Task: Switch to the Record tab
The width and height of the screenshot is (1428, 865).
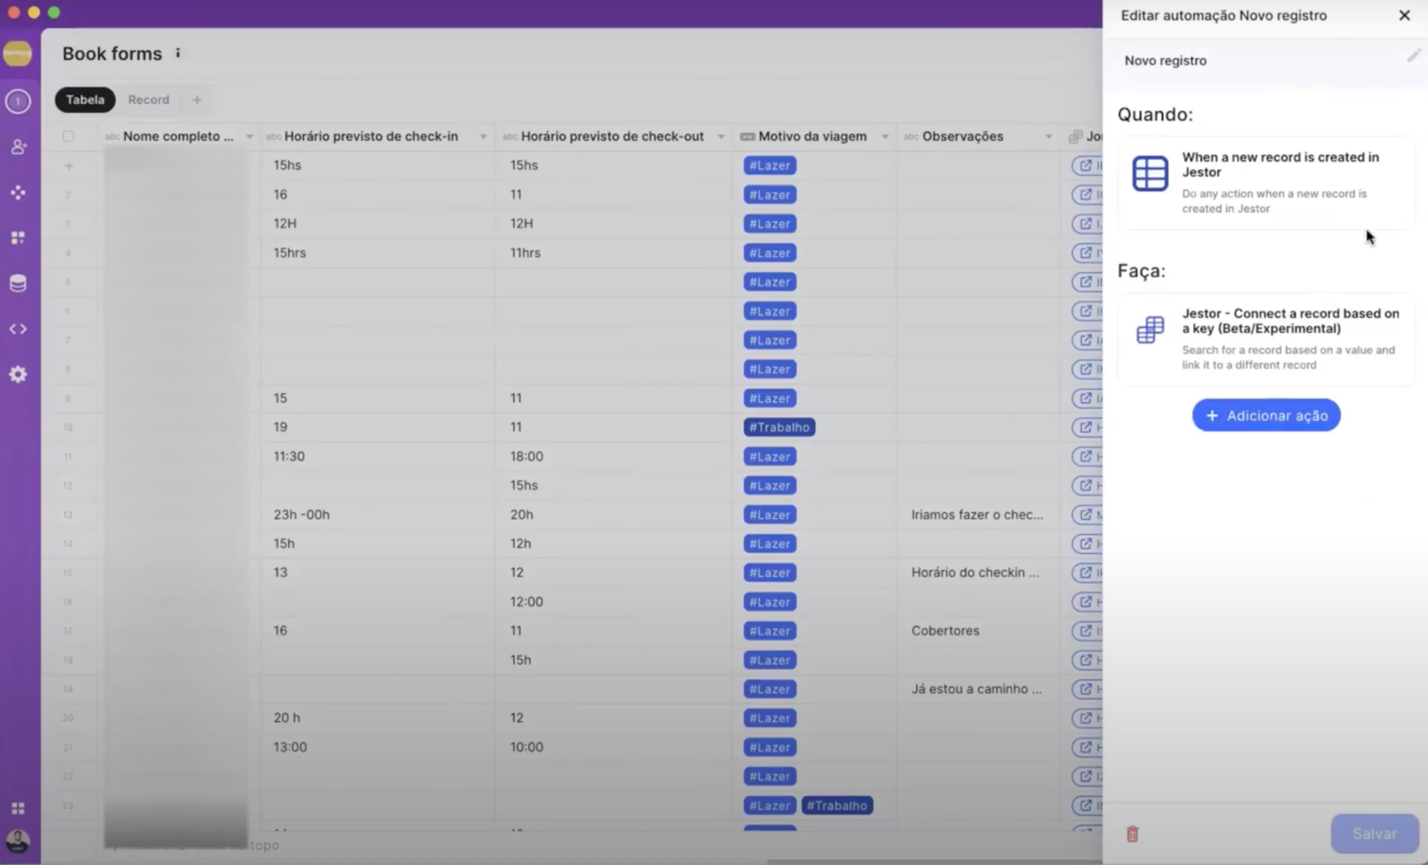Action: click(x=149, y=100)
